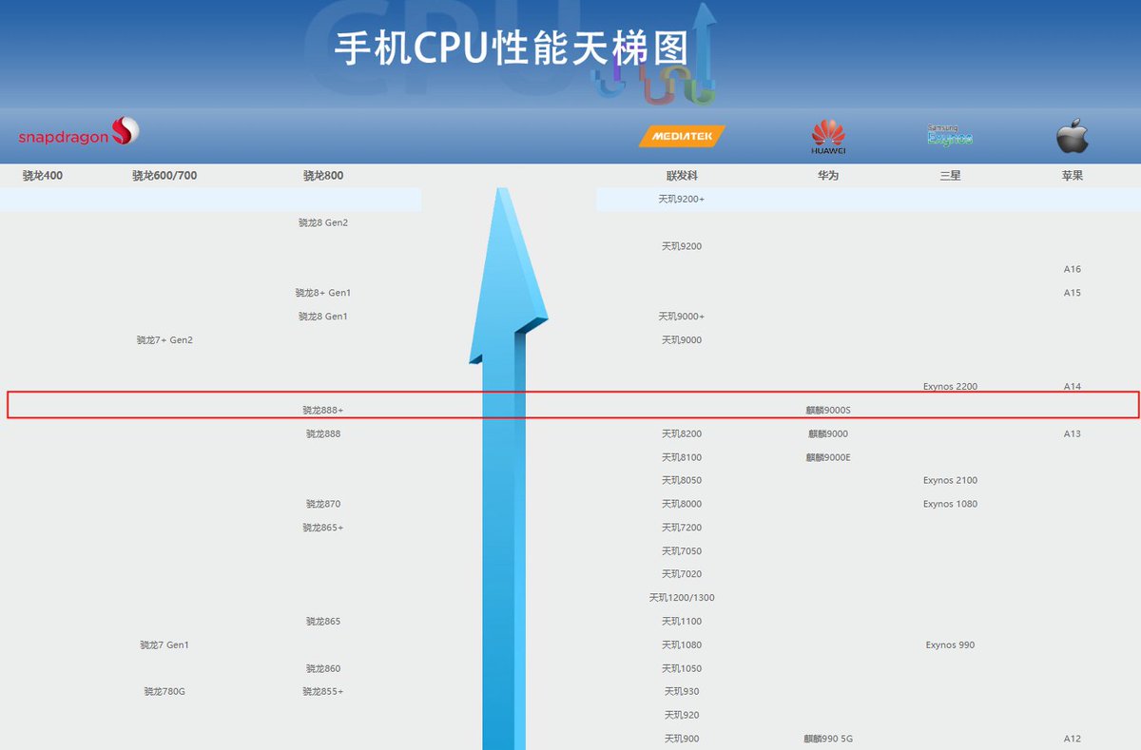Screen dimensions: 1141x750
Task: Click the 天玑930 entry
Action: (x=682, y=692)
